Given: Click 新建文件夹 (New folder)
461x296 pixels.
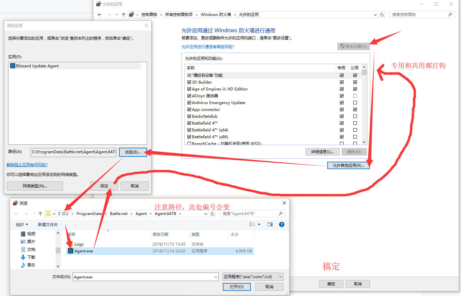Looking at the screenshot, I should click(48, 224).
